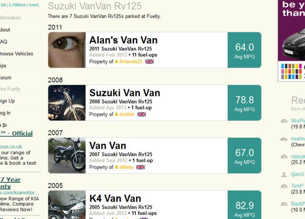Screen dimensions: 305x219
Task: Click the UK flag beside richhh
Action: pos(141,114)
